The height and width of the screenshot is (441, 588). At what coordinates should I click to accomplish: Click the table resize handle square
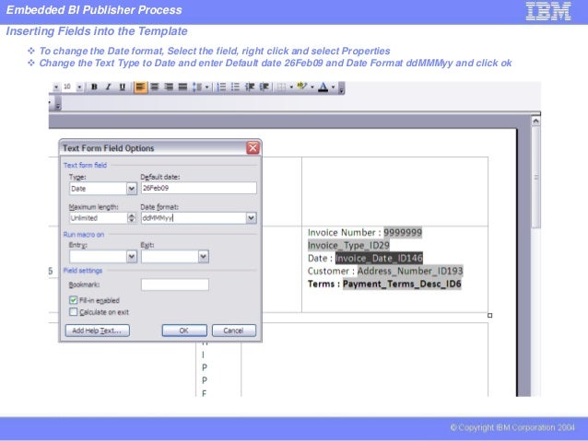[x=489, y=316]
